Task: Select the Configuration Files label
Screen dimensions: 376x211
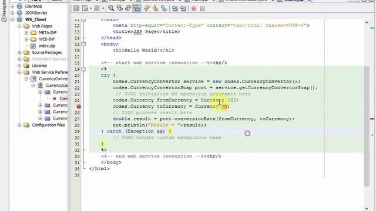Action: click(x=48, y=125)
